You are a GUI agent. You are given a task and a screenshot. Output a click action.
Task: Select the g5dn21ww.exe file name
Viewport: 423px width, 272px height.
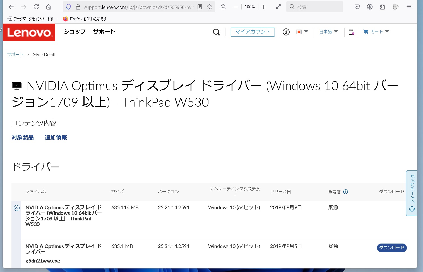coord(43,261)
